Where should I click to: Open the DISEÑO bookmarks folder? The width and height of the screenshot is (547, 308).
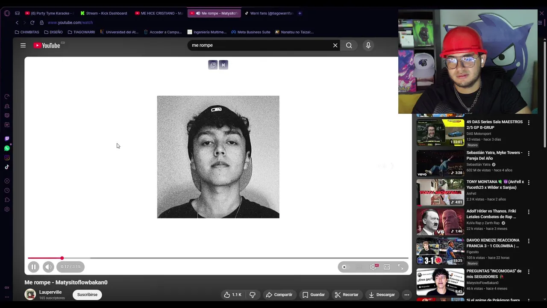[x=53, y=32]
